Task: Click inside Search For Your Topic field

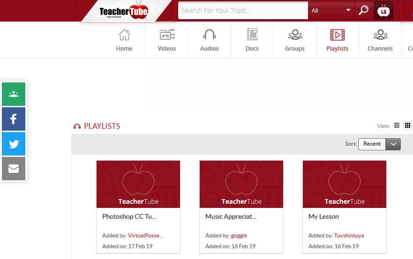Action: [x=243, y=10]
